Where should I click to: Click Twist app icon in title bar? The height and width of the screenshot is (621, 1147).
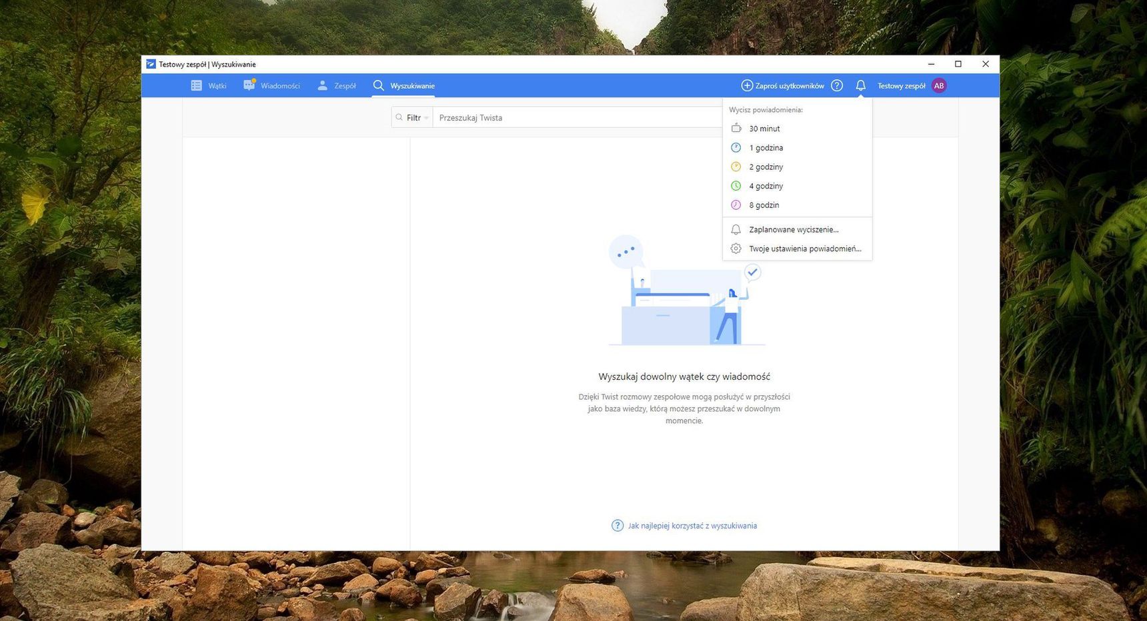(151, 64)
